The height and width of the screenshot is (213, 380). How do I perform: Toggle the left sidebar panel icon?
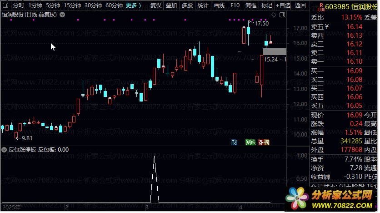(5, 5)
